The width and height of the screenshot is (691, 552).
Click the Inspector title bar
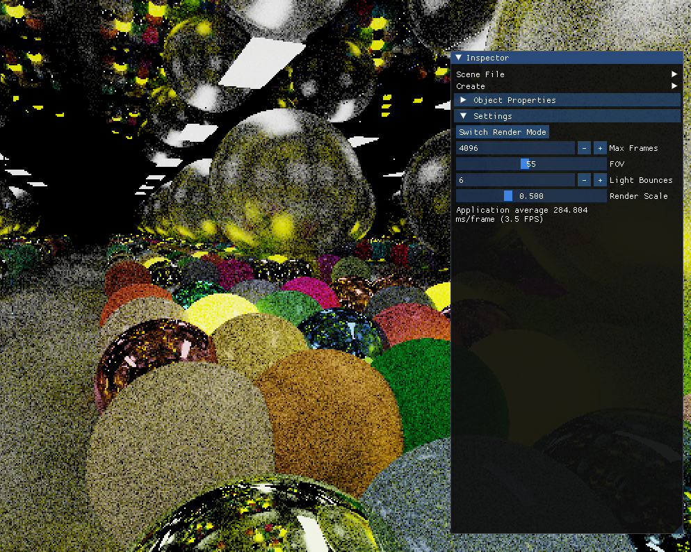[x=567, y=58]
